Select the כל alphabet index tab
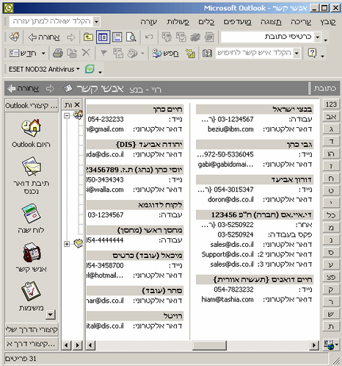The image size is (342, 366). (x=331, y=215)
